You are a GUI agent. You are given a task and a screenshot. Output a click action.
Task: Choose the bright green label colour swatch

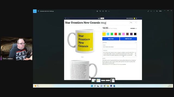tap(112, 34)
